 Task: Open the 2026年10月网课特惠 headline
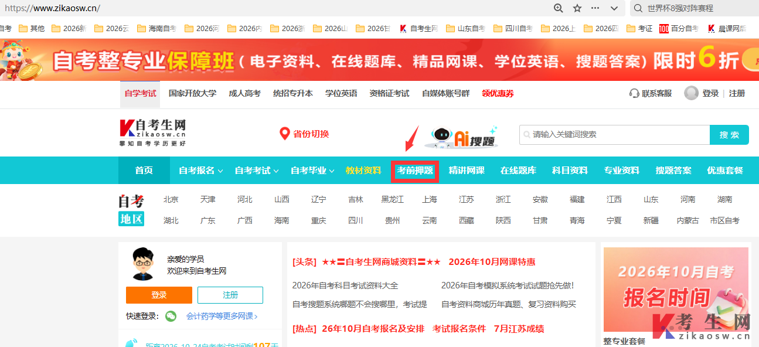(x=492, y=261)
